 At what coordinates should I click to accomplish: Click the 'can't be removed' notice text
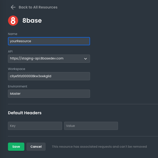pyautogui.click(x=99, y=147)
